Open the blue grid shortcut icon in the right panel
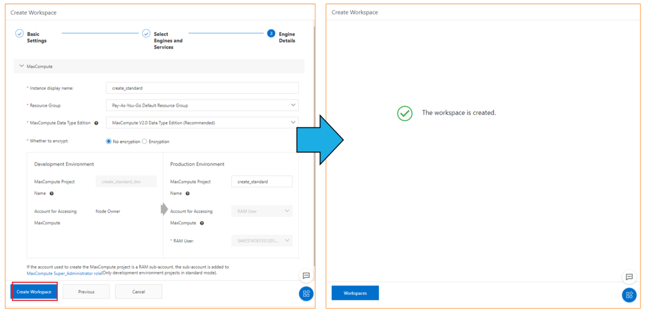This screenshot has height=314, width=647. (629, 295)
